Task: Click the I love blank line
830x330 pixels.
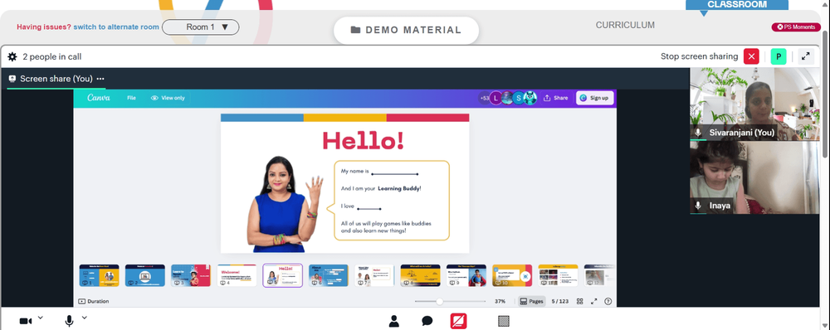Action: 369,209
